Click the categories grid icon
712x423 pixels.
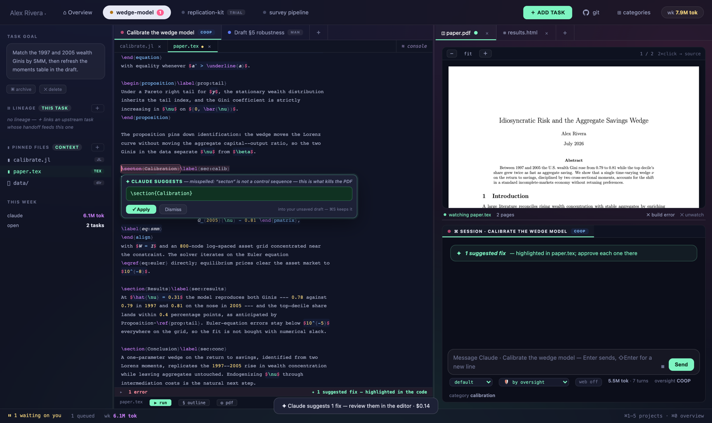[619, 12]
